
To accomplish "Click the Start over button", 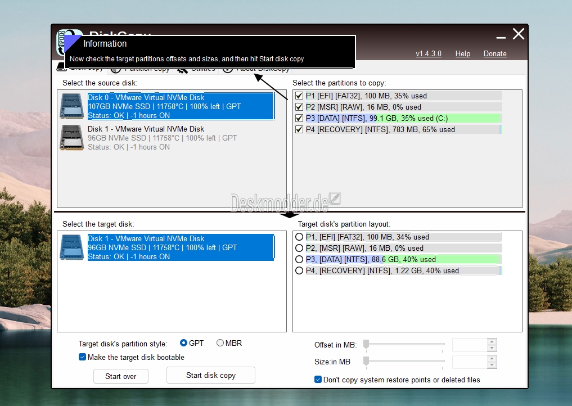I will (x=121, y=376).
